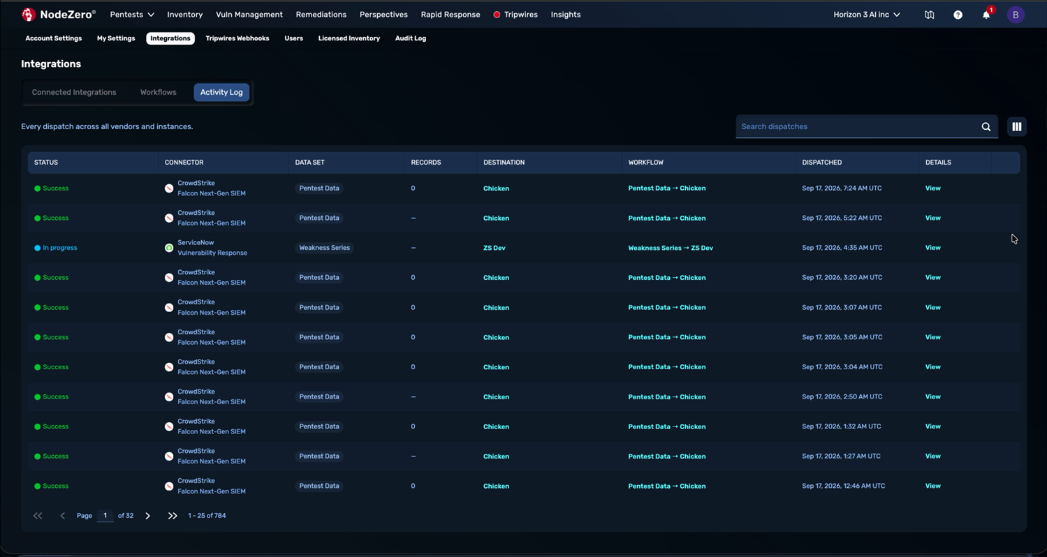Click CrowdStrike icon in 7:24 AM row
Image resolution: width=1047 pixels, height=557 pixels.
tap(169, 188)
